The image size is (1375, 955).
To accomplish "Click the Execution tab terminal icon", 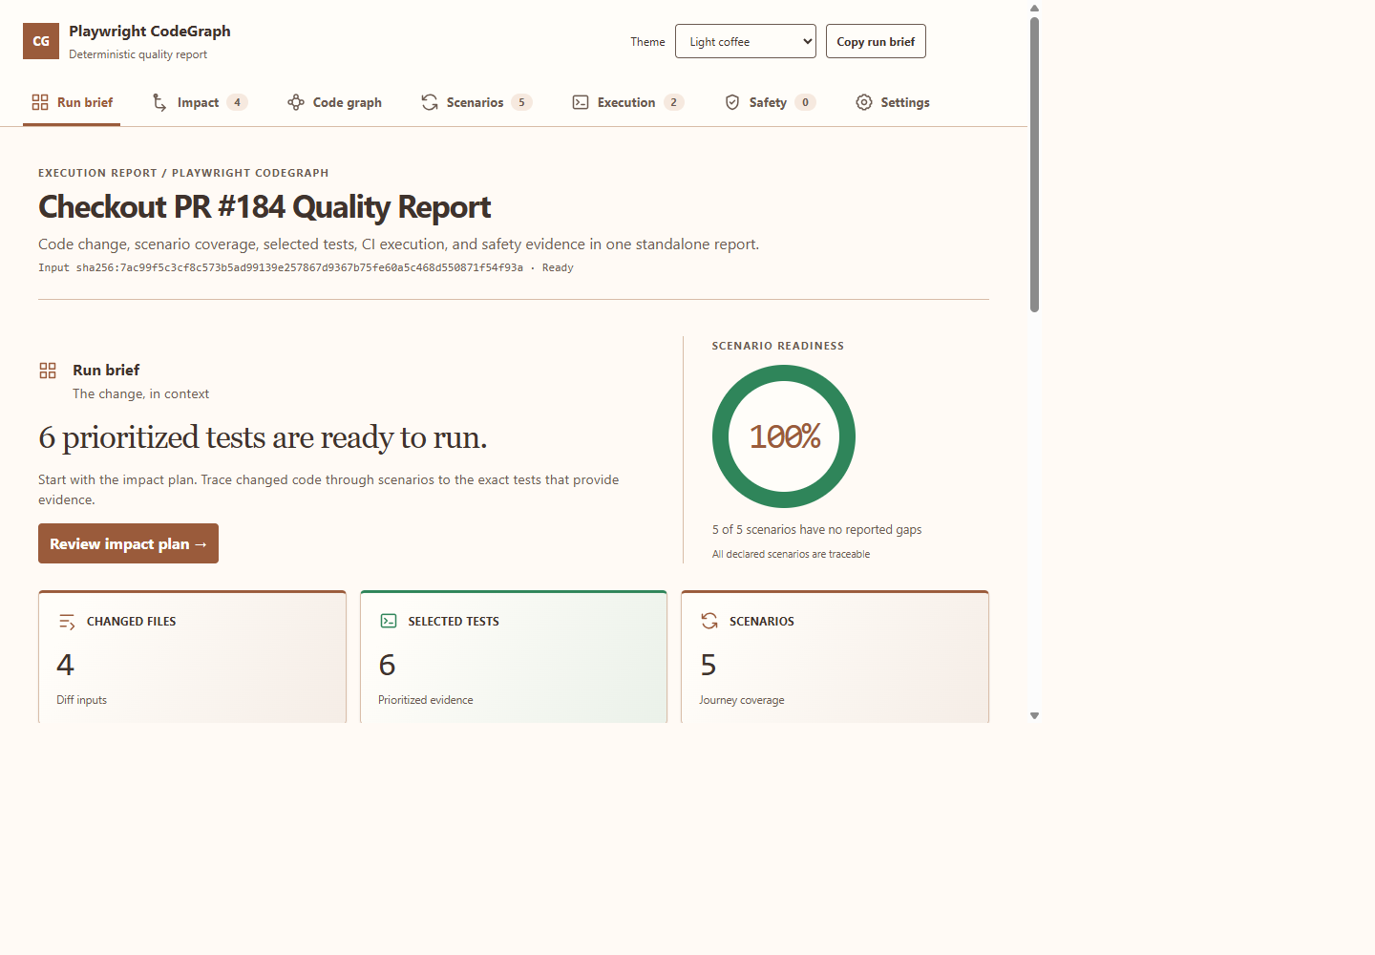I will [581, 102].
